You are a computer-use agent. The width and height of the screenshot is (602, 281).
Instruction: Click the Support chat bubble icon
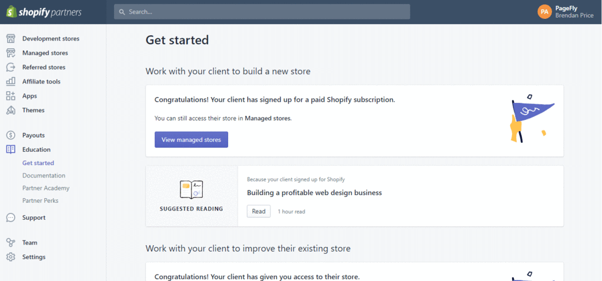pyautogui.click(x=11, y=218)
